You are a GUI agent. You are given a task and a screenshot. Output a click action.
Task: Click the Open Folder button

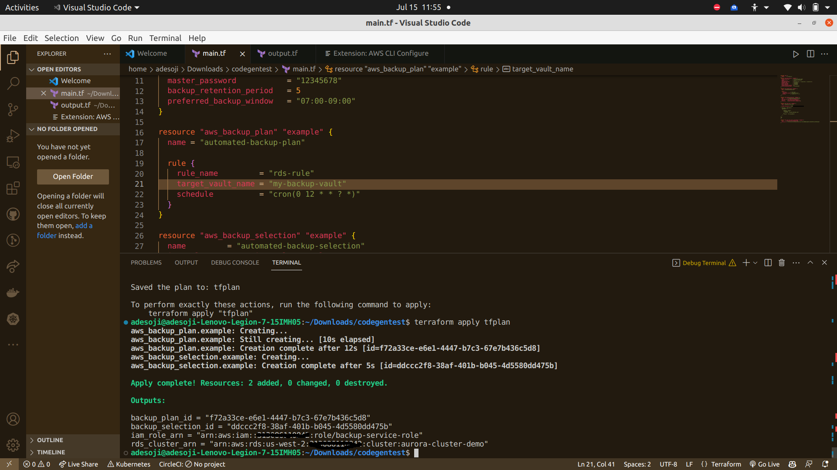73,176
